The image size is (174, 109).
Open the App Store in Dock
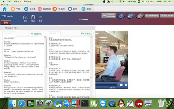[67, 103]
